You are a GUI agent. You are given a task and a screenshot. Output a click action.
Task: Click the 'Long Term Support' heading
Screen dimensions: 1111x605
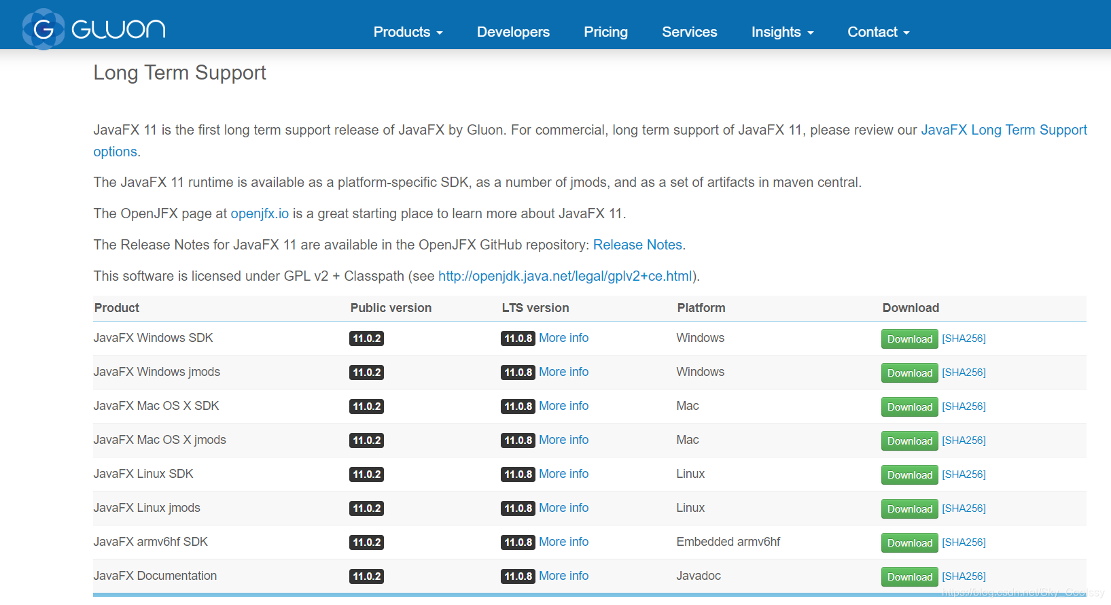point(179,73)
